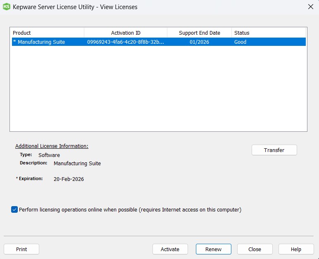This screenshot has width=319, height=259.
Task: Click the Additional License Information heading
Action: tap(52, 146)
